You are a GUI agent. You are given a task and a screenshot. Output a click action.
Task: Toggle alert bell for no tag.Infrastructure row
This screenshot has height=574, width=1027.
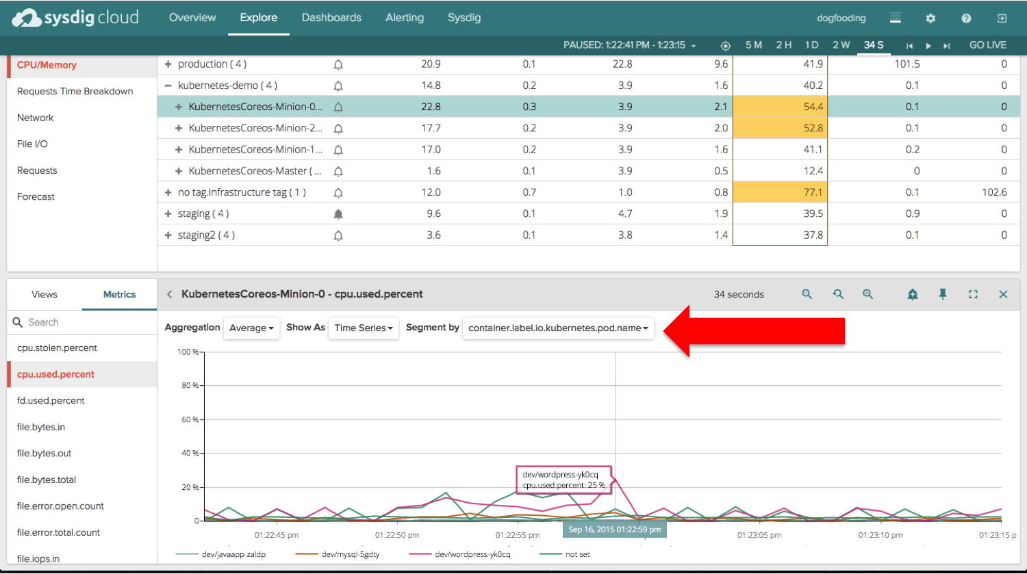coord(338,193)
